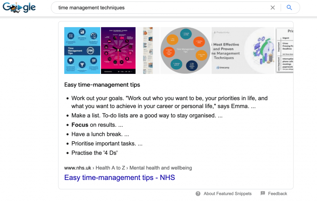This screenshot has width=317, height=201.
Task: Click 'Health A to Z' in the breadcrumb
Action: [110, 168]
